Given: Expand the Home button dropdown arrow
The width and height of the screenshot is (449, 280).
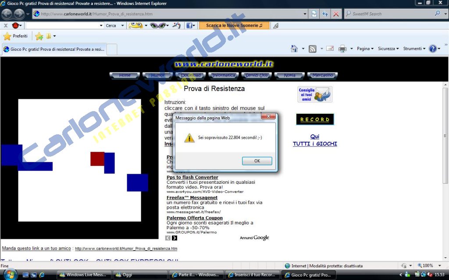Looking at the screenshot, I should pos(303,49).
